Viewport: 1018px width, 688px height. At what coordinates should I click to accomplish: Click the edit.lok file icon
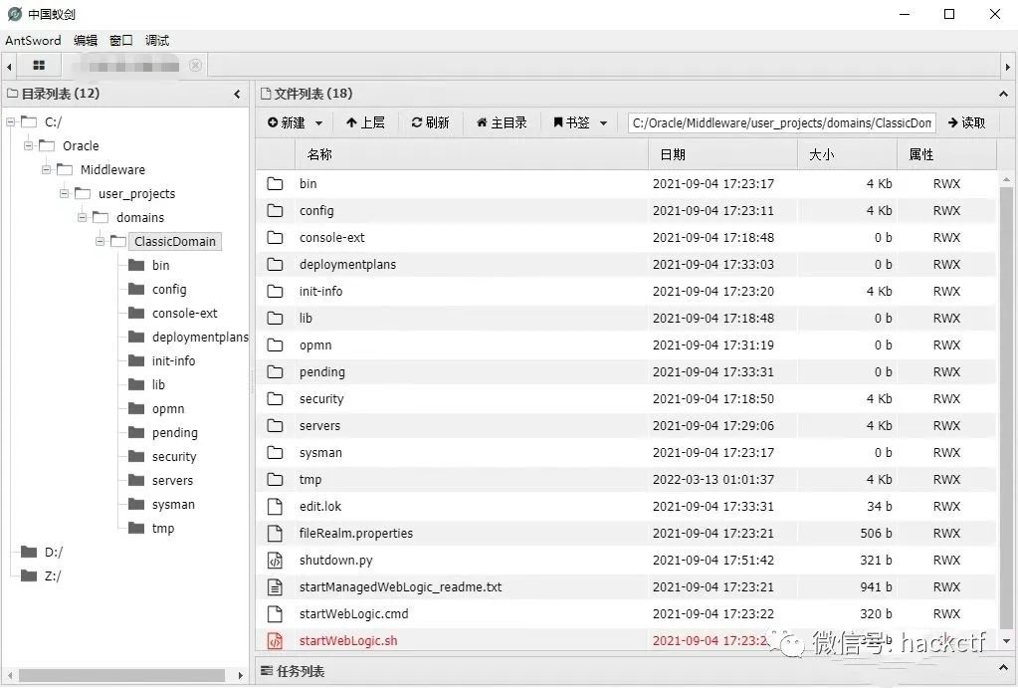click(276, 506)
